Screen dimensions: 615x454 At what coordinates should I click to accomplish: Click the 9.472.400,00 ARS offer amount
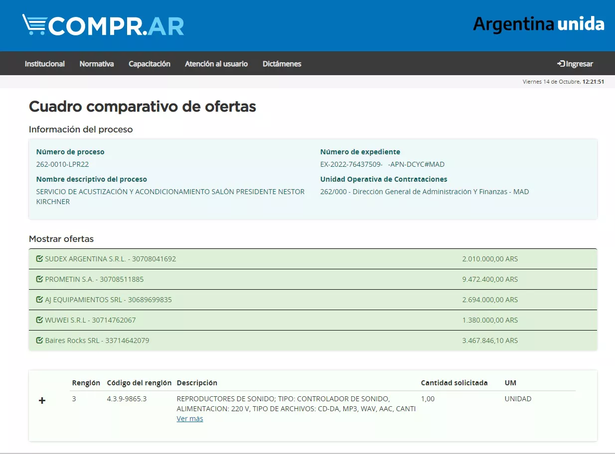pos(490,279)
